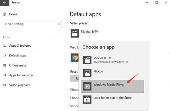The width and height of the screenshot is (170, 111).
Task: Click the search magnifier in Find a setting
Action: [x=59, y=24]
